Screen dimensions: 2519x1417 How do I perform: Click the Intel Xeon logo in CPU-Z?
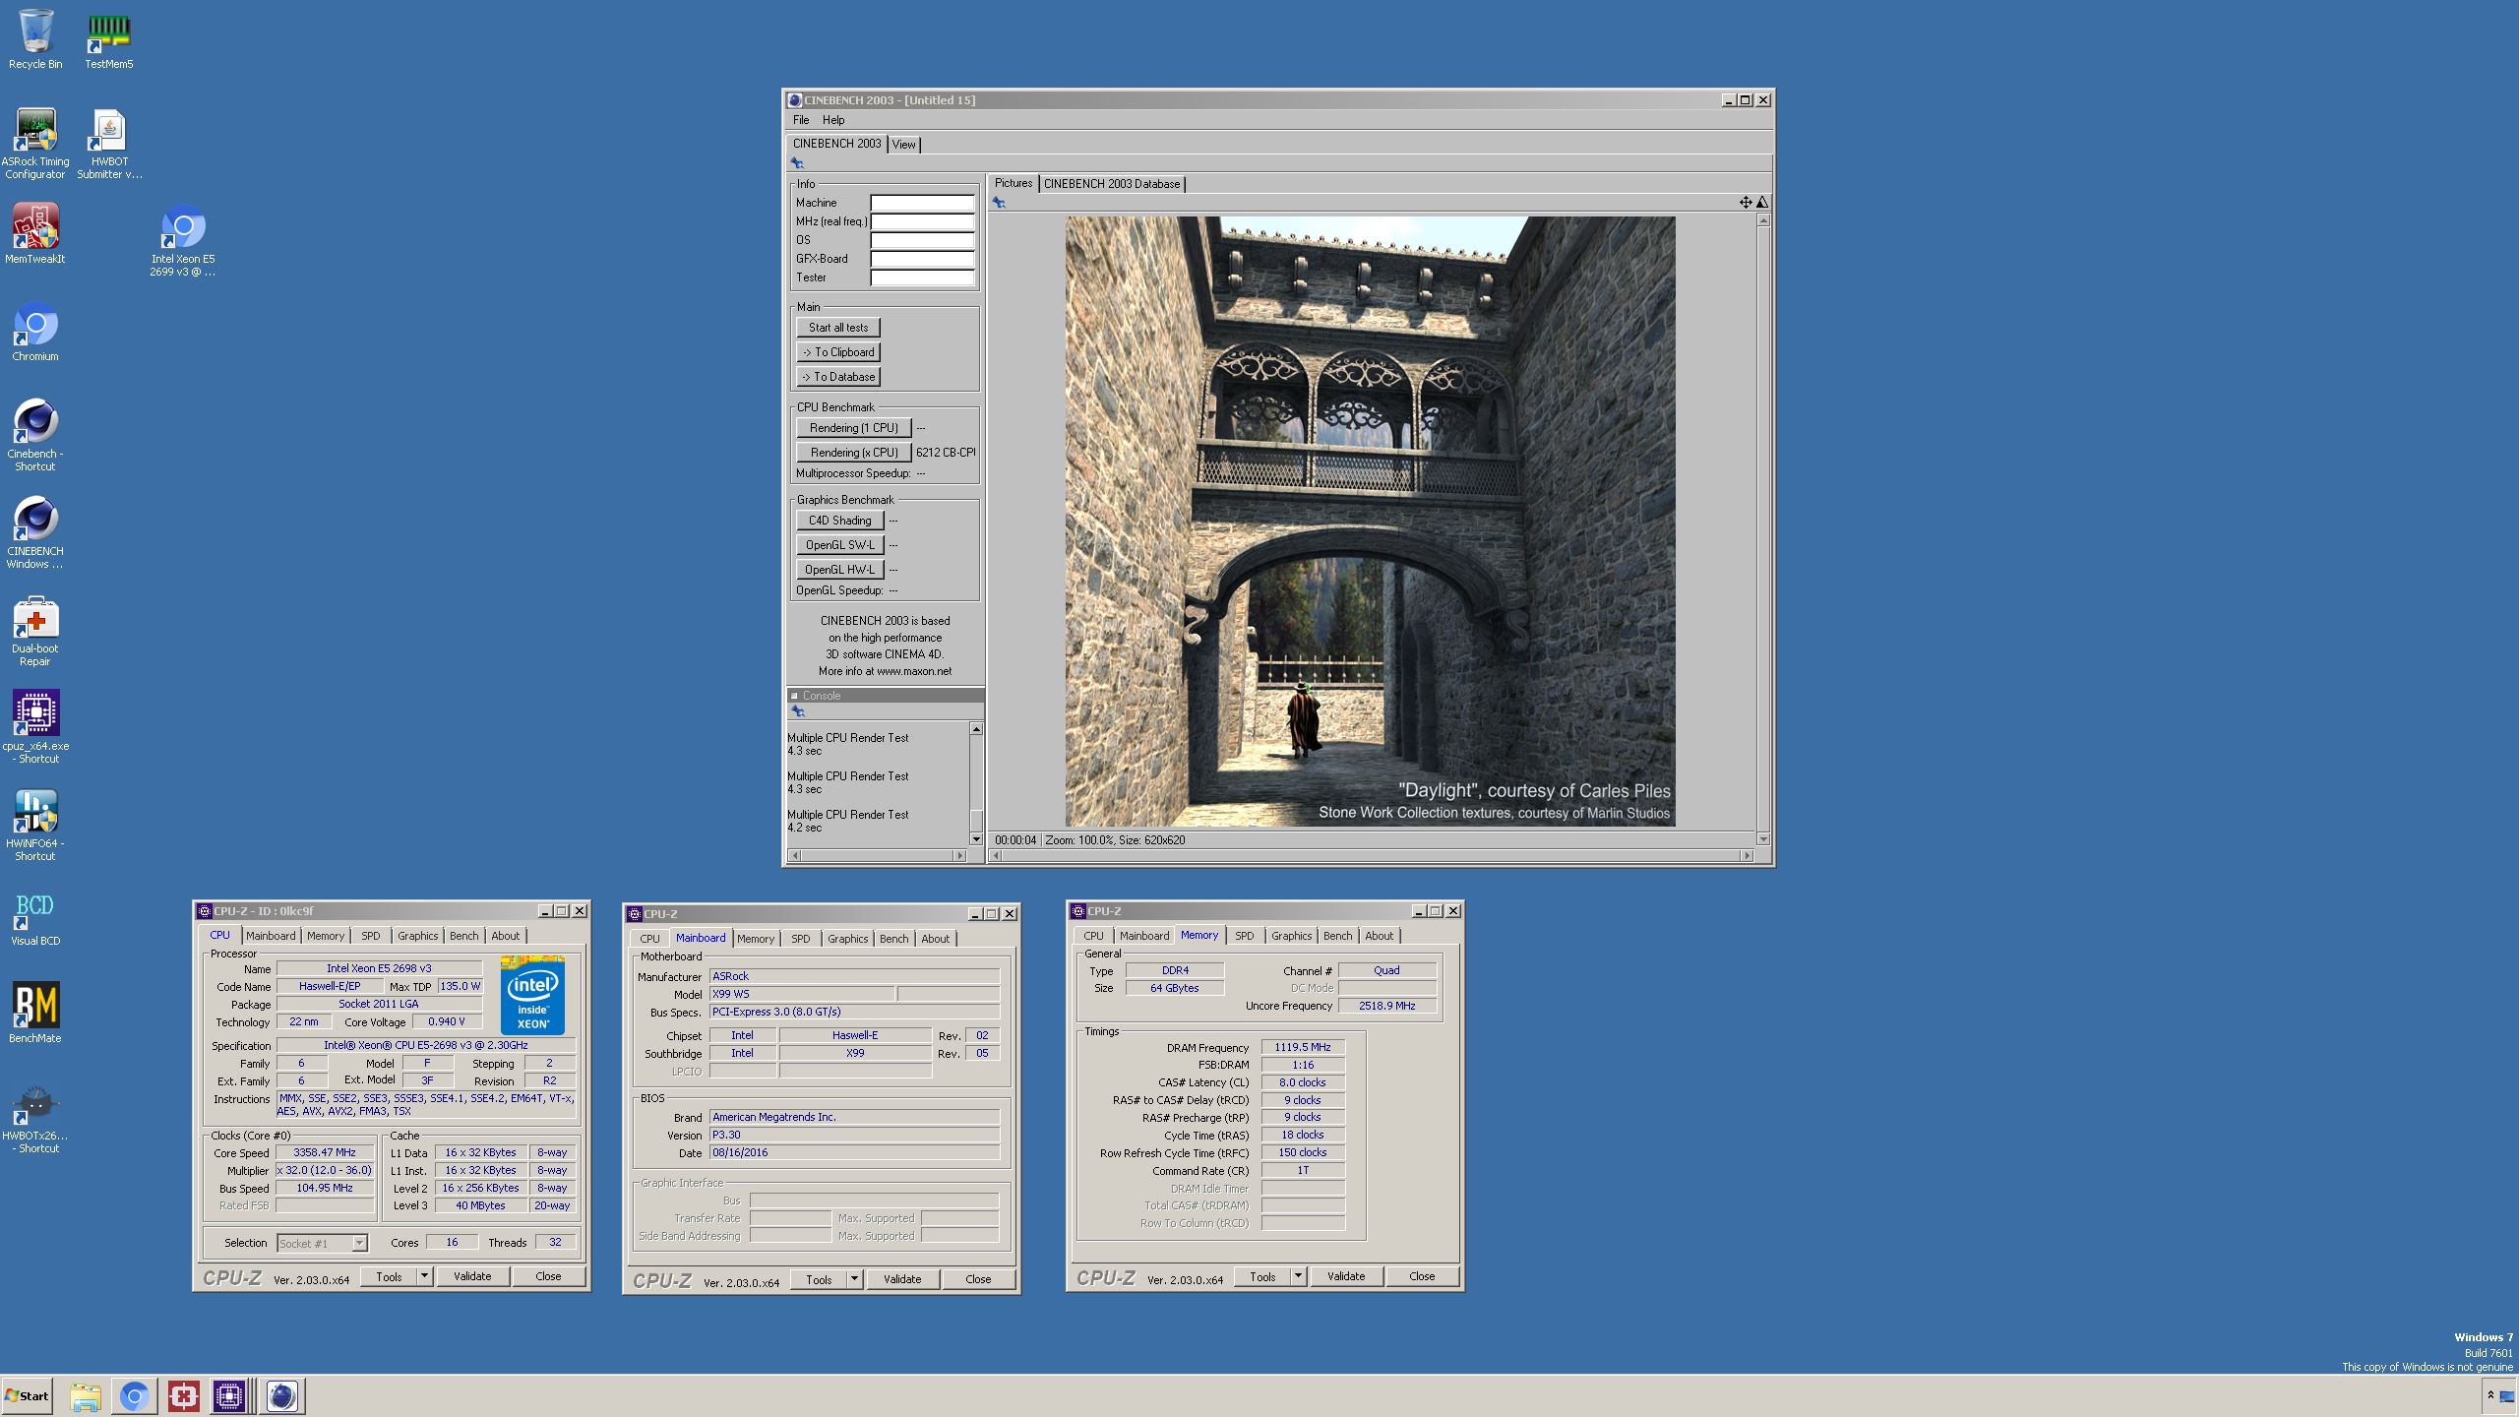532,995
